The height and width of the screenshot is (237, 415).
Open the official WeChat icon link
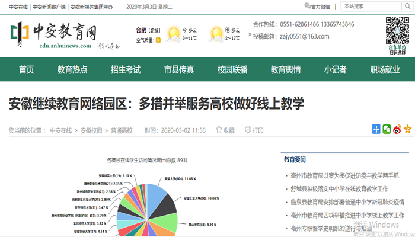(x=307, y=5)
